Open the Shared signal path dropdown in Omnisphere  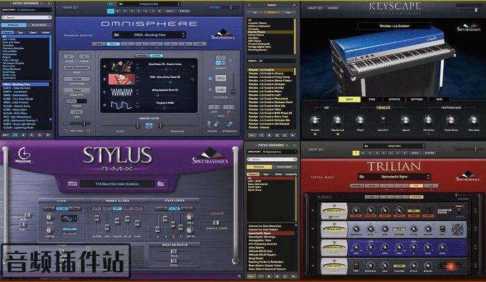[x=77, y=90]
